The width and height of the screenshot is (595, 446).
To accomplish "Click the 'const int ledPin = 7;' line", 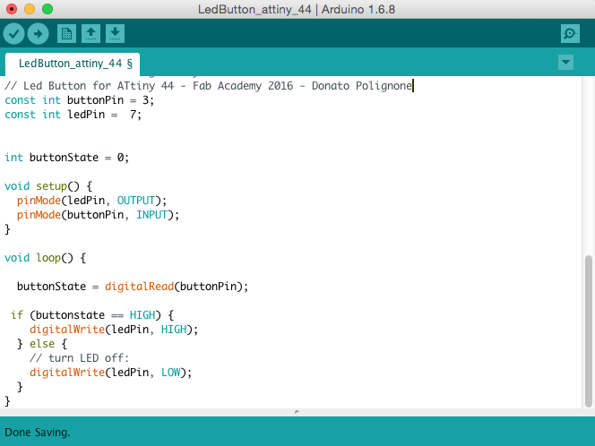I will point(73,115).
